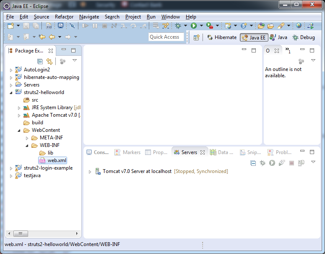Click the Publish to the server icon
The height and width of the screenshot is (254, 325).
(x=301, y=163)
